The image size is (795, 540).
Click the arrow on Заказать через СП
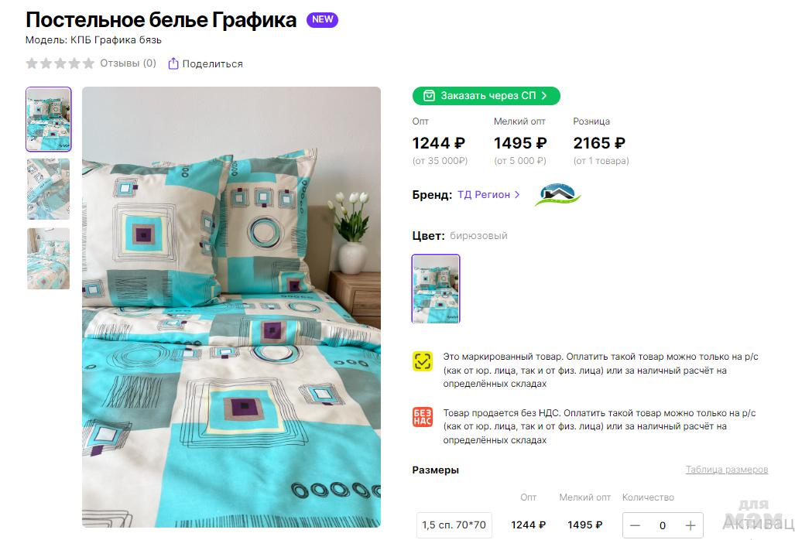click(544, 96)
